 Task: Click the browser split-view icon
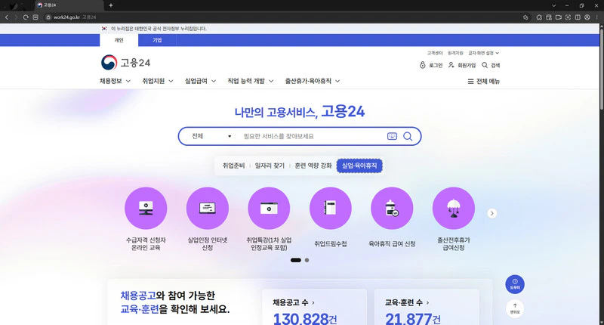pos(578,17)
